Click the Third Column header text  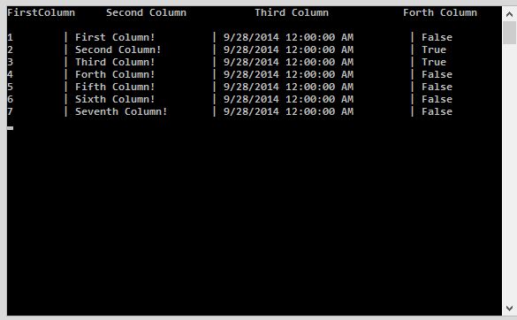pyautogui.click(x=292, y=13)
